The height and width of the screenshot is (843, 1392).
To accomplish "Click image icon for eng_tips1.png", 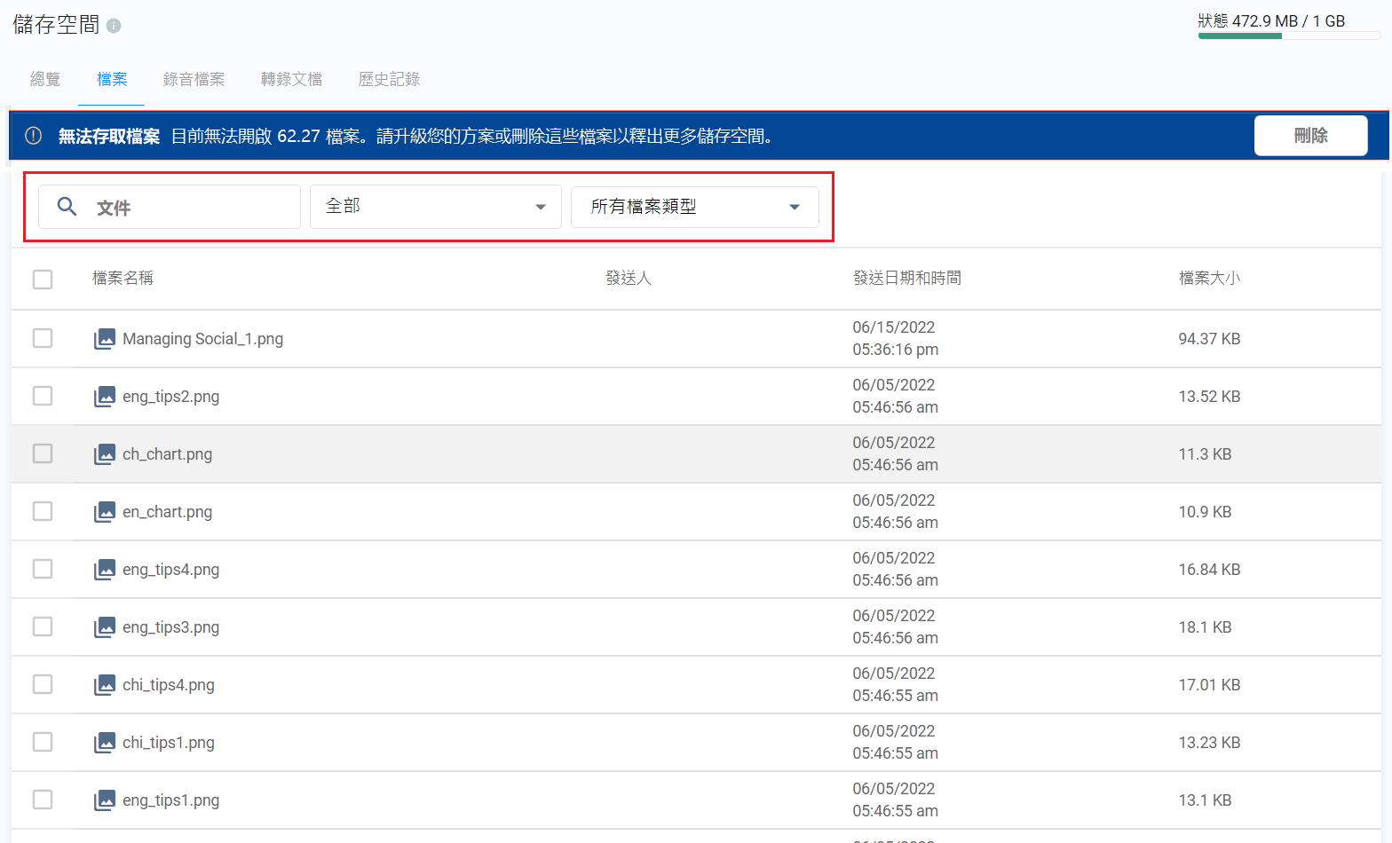I will click(105, 800).
